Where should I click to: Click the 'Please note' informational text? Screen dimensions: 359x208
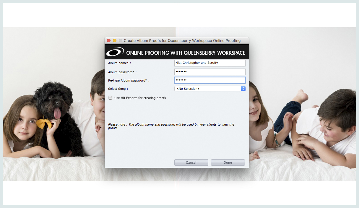click(x=171, y=126)
